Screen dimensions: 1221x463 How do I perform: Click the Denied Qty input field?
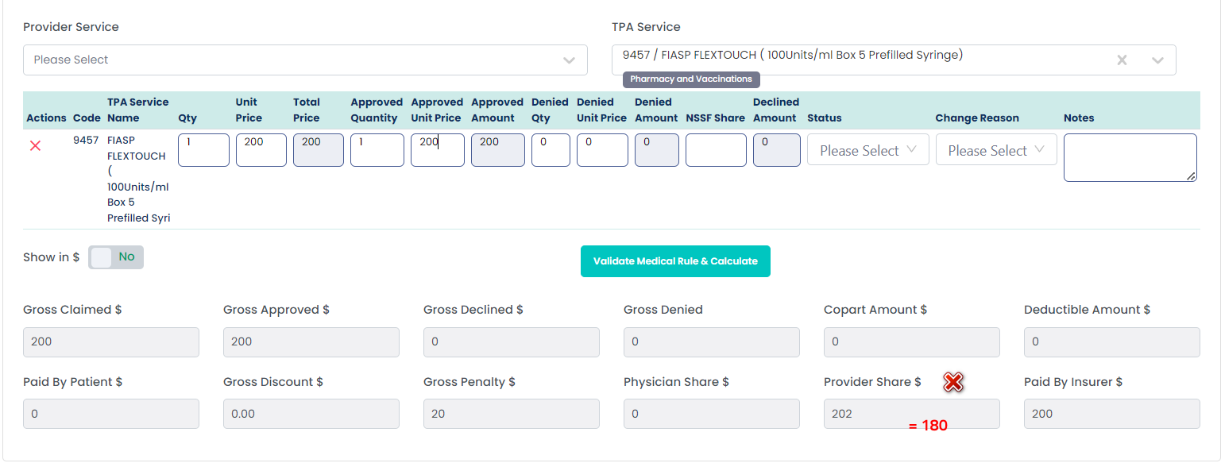pos(551,150)
